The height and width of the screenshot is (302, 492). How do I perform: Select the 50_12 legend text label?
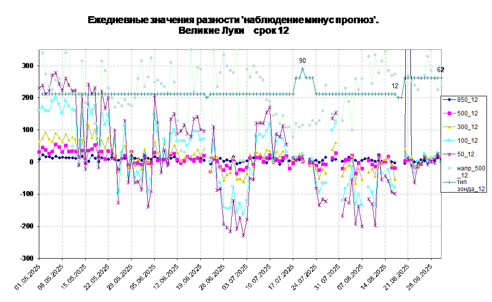pos(465,154)
